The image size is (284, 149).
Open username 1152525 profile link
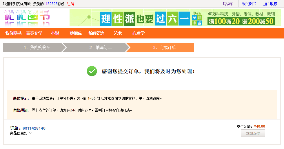51,4
